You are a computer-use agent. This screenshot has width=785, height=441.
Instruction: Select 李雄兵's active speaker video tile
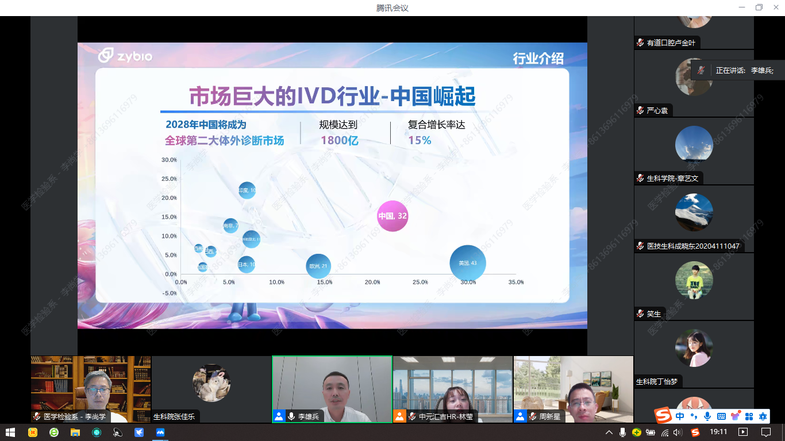click(332, 389)
